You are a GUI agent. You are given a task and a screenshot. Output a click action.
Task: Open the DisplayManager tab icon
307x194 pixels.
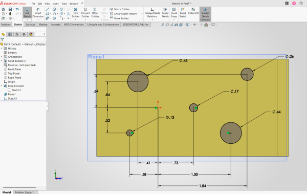(31, 34)
